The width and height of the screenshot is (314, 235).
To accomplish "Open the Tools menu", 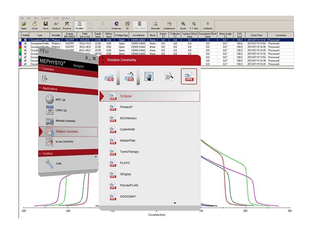I will pyautogui.click(x=56, y=18).
